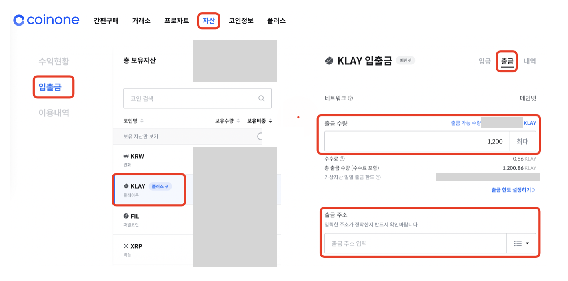This screenshot has width=568, height=281.
Task: Open the 자산 menu
Action: click(x=208, y=20)
